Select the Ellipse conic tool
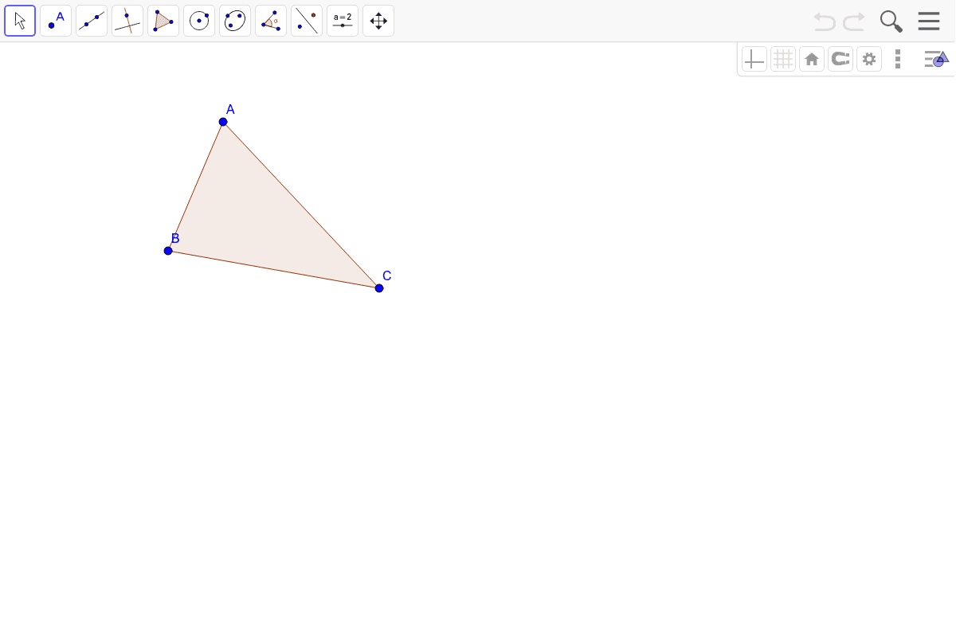The height and width of the screenshot is (637, 956). pos(235,21)
